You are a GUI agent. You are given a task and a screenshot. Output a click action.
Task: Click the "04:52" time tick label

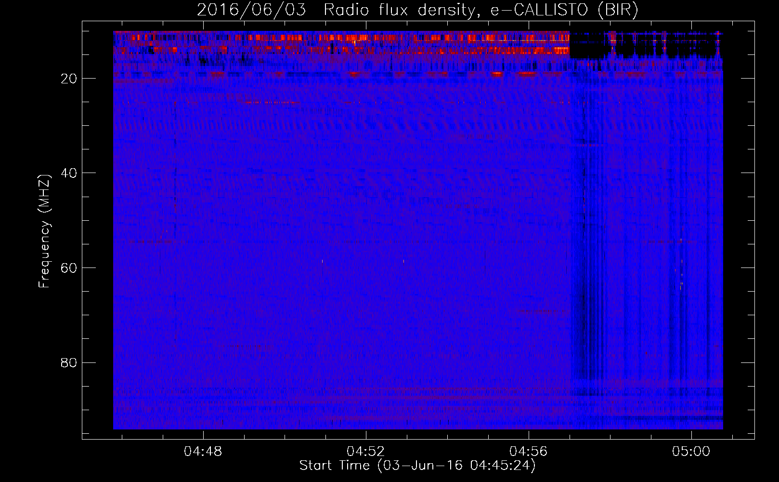[x=366, y=452]
